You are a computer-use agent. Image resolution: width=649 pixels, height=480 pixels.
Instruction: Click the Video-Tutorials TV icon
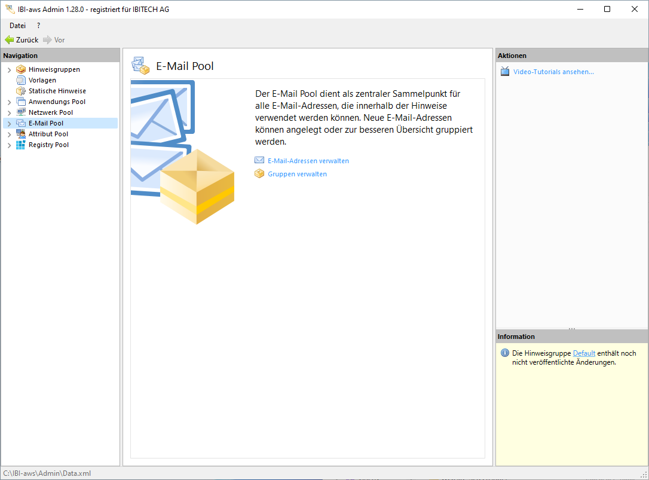(x=505, y=72)
